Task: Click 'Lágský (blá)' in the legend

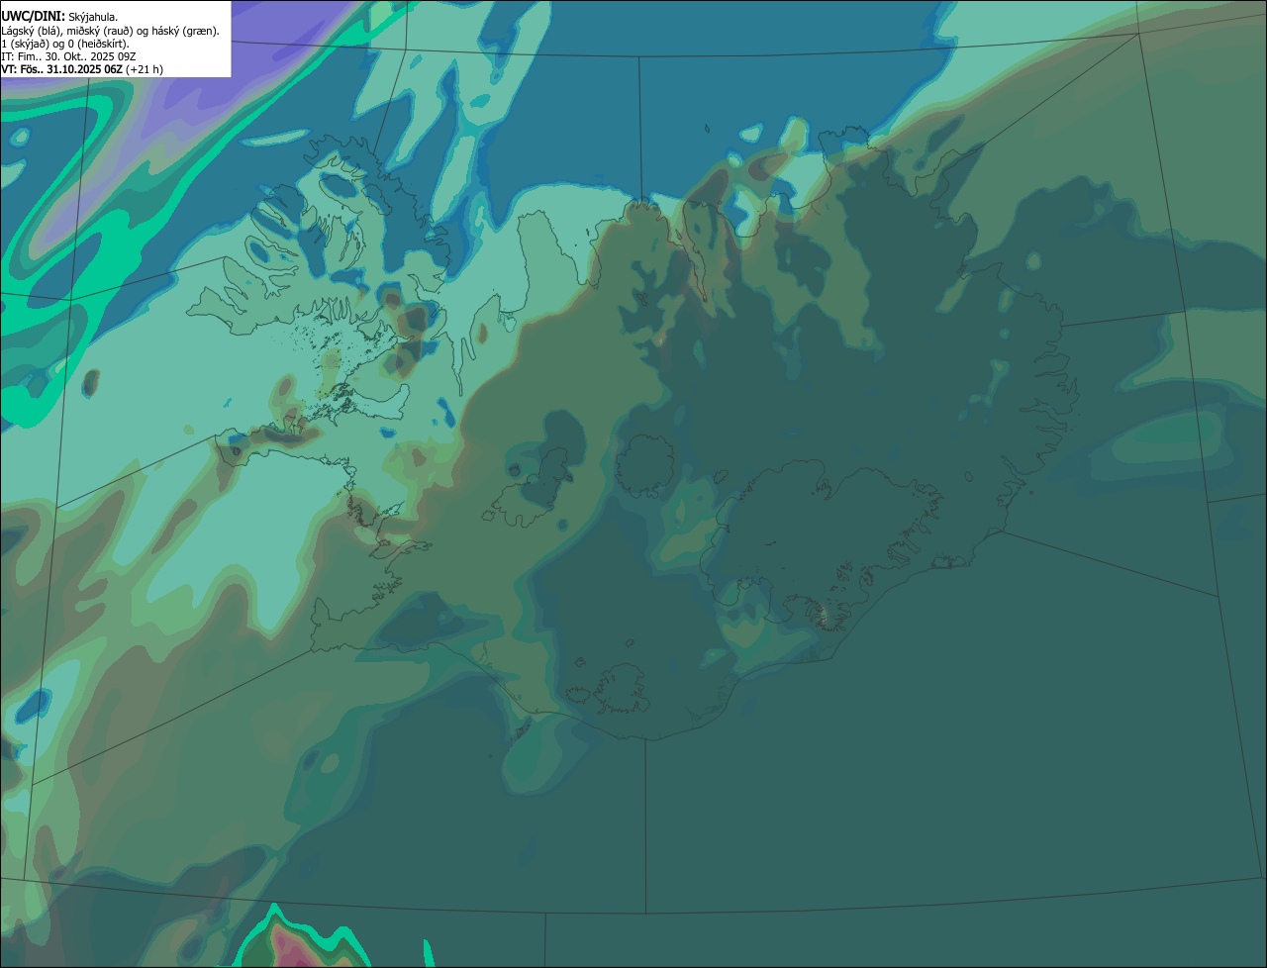Action: [x=30, y=31]
